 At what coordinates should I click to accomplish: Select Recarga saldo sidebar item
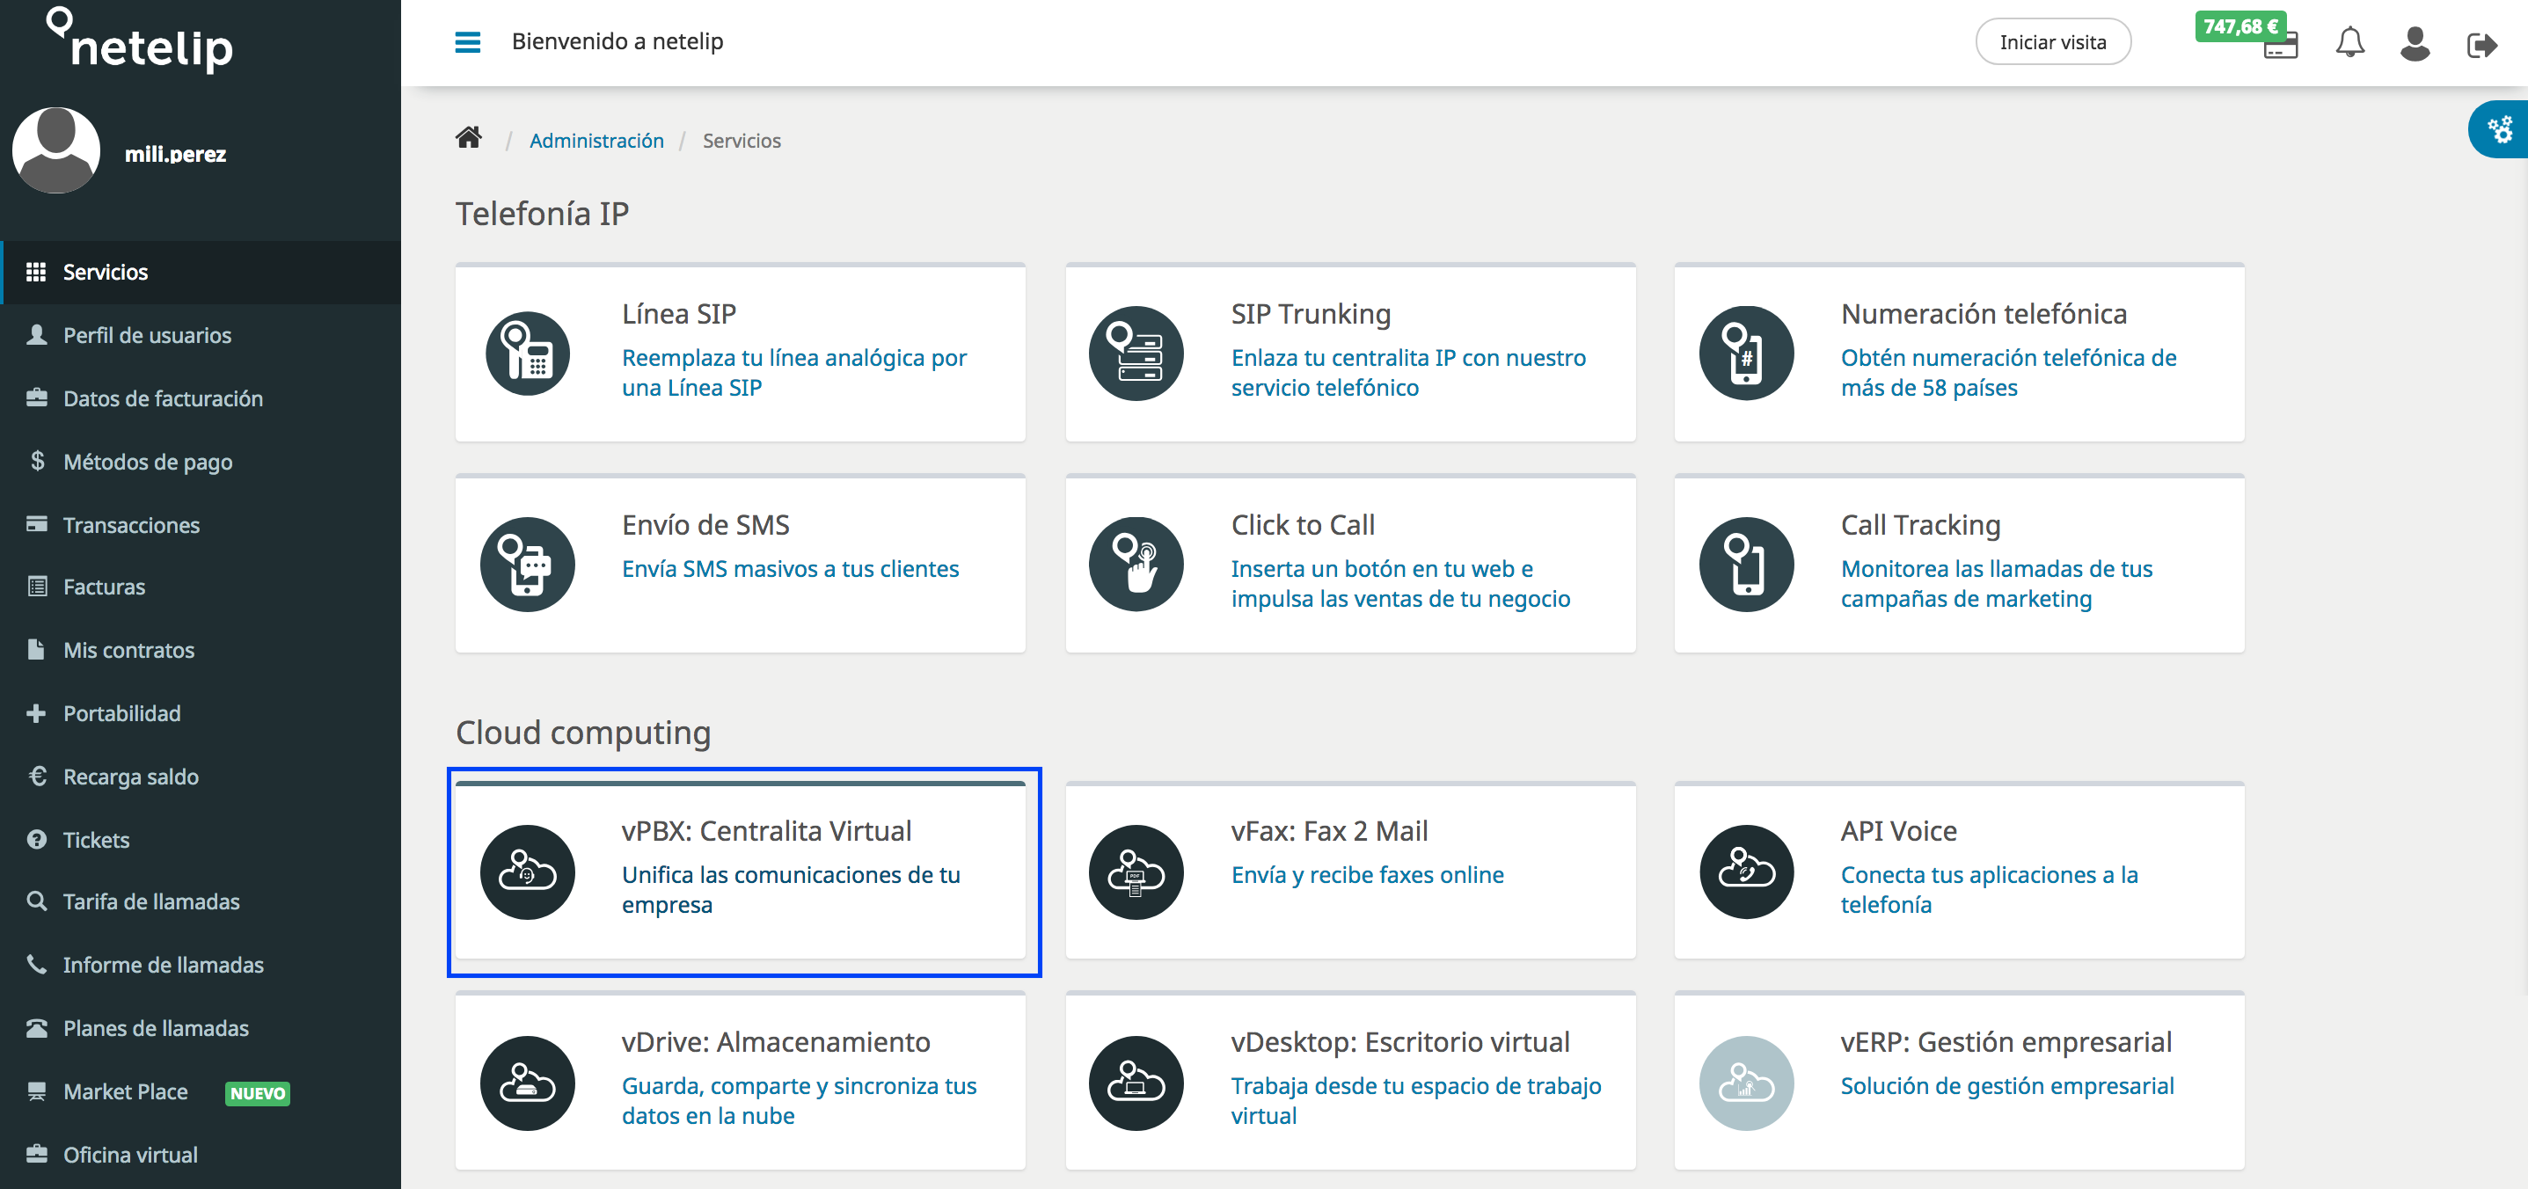click(201, 776)
